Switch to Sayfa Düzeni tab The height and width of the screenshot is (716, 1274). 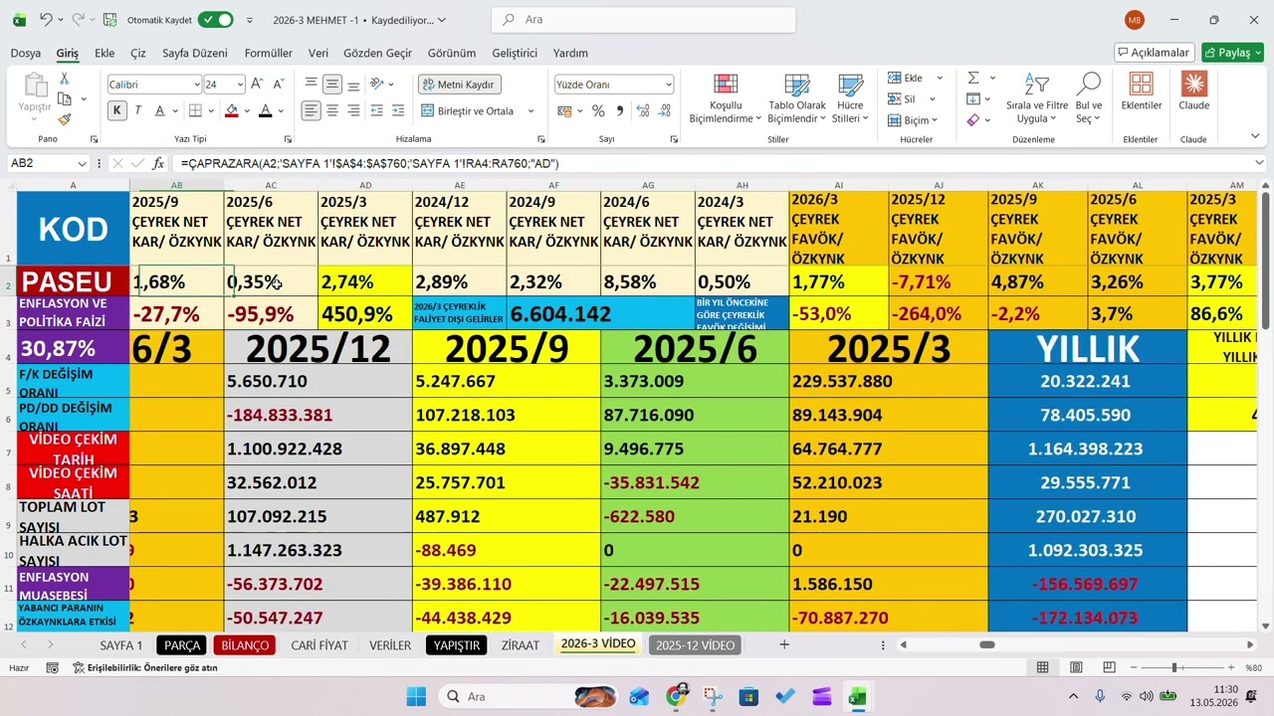195,53
